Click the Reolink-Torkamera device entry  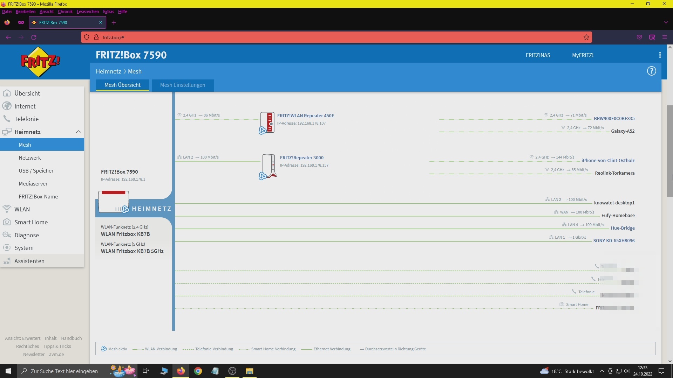(614, 173)
